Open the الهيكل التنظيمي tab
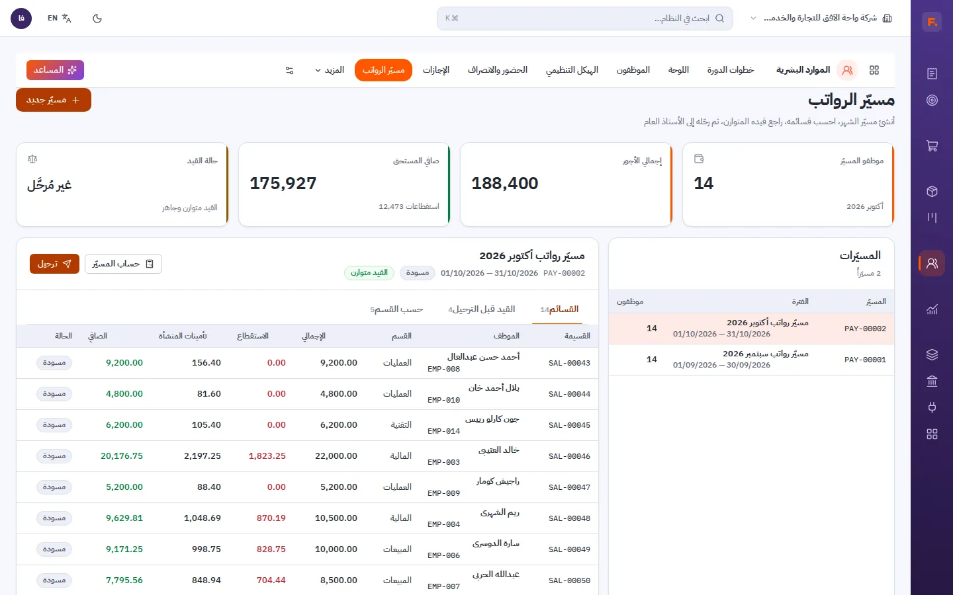The image size is (953, 595). click(572, 70)
